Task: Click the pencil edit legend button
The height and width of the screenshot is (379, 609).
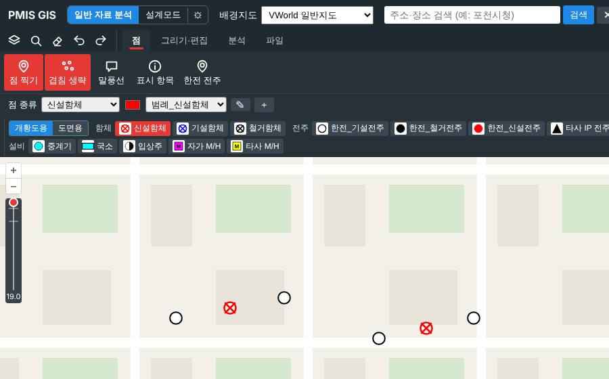Action: [240, 105]
